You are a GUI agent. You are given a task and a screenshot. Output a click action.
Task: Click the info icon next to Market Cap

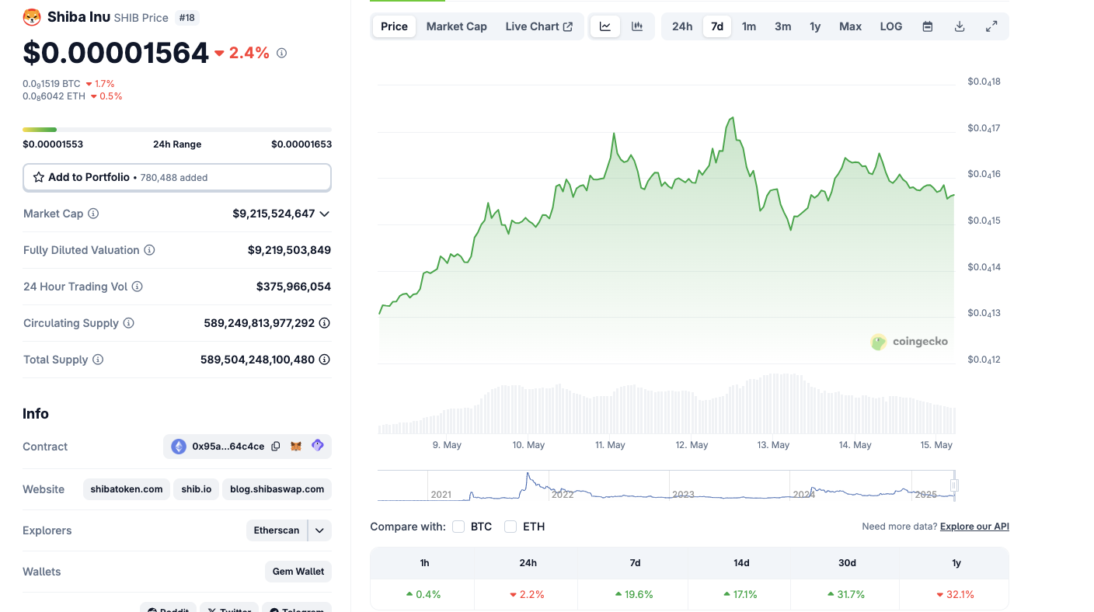tap(93, 214)
